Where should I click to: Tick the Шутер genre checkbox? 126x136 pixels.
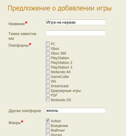tap(48, 134)
